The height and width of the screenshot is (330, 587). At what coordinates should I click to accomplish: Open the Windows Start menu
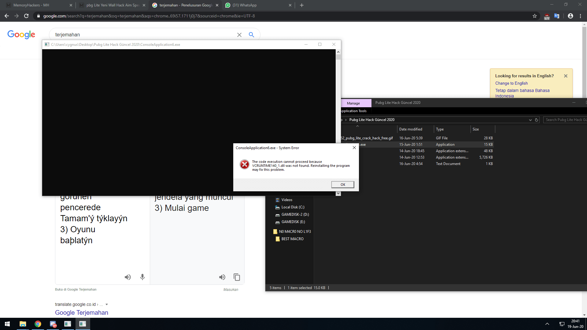[x=7, y=324]
